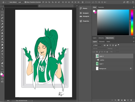Switch to the Swatches tab

point(101,7)
